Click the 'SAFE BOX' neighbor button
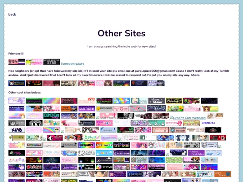 tap(139, 83)
